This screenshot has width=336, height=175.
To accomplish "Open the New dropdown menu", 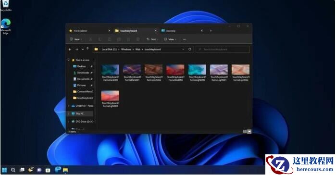I will pyautogui.click(x=76, y=39).
